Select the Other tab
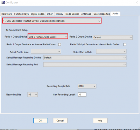The image size is (140, 130). [x=50, y=14]
